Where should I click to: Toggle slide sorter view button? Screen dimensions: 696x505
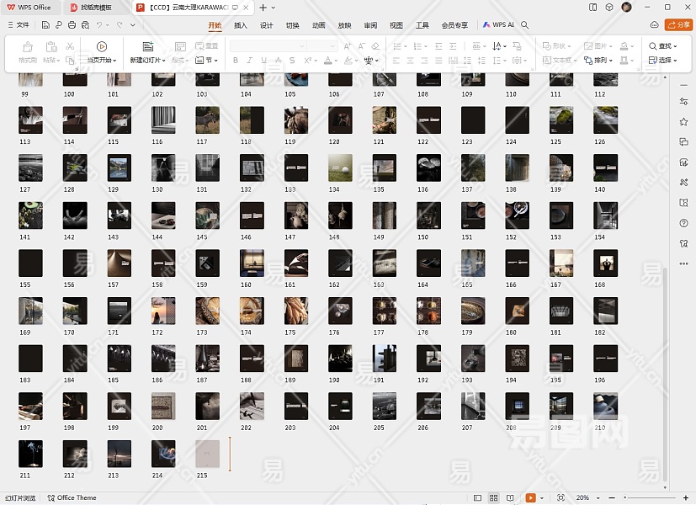(x=494, y=498)
